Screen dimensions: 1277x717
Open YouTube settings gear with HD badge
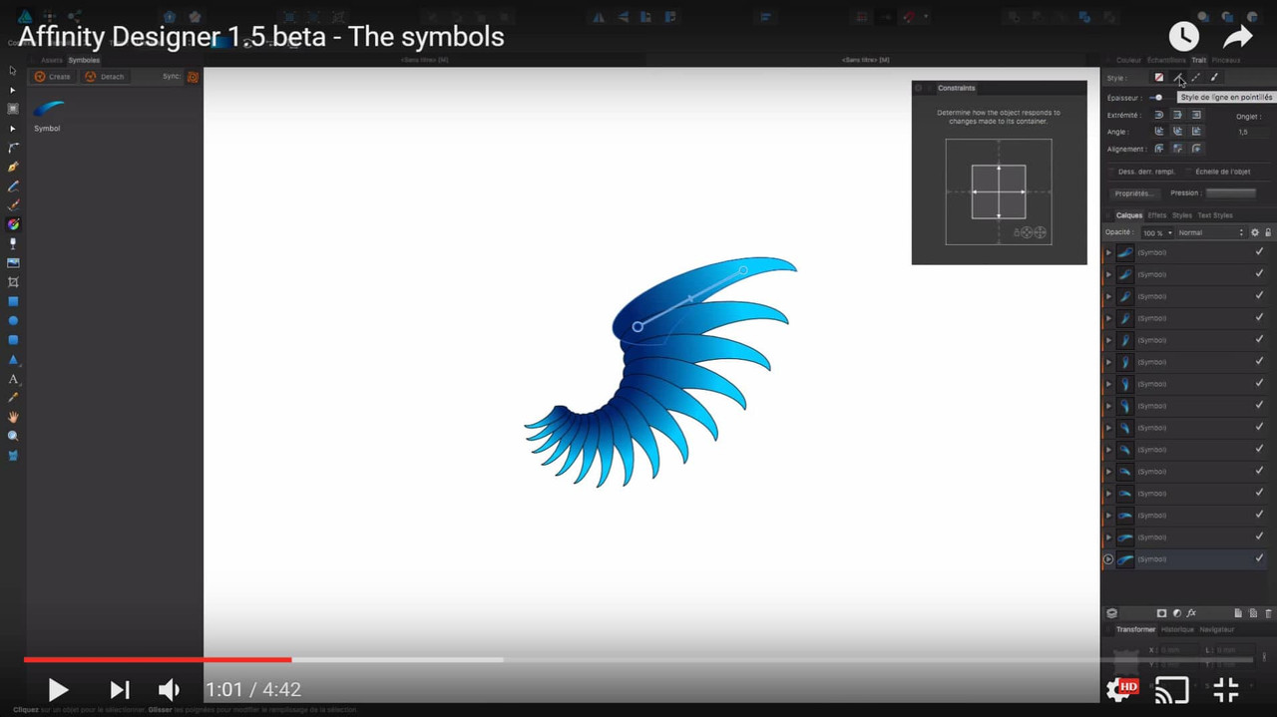coord(1121,689)
